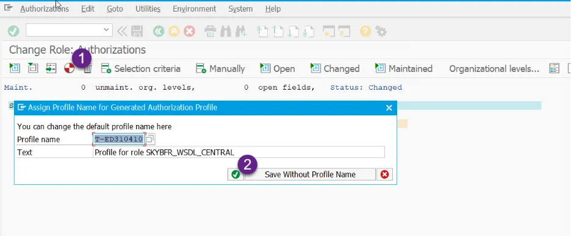This screenshot has width=571, height=236.
Task: Click Save Without Profile Name button
Action: pyautogui.click(x=310, y=174)
